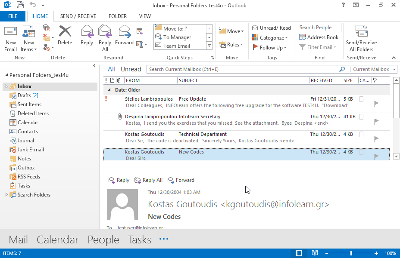Switch to the VIEW tab
The width and height of the screenshot is (400, 258).
(x=145, y=16)
